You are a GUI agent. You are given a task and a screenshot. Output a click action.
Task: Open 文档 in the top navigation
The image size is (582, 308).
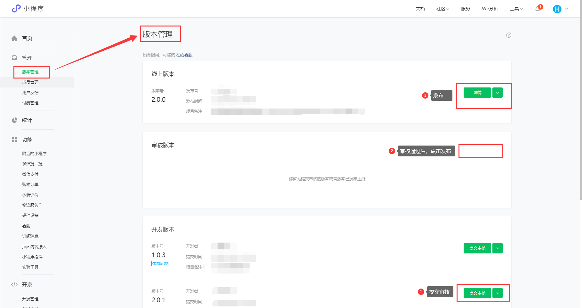tap(420, 9)
